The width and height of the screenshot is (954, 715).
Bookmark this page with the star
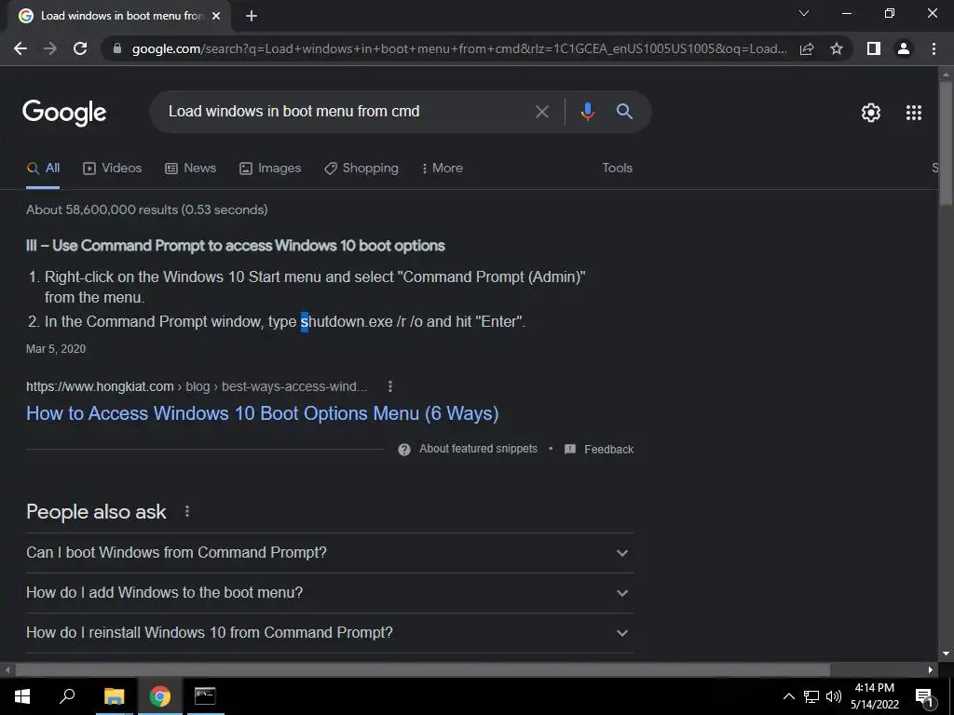click(837, 48)
